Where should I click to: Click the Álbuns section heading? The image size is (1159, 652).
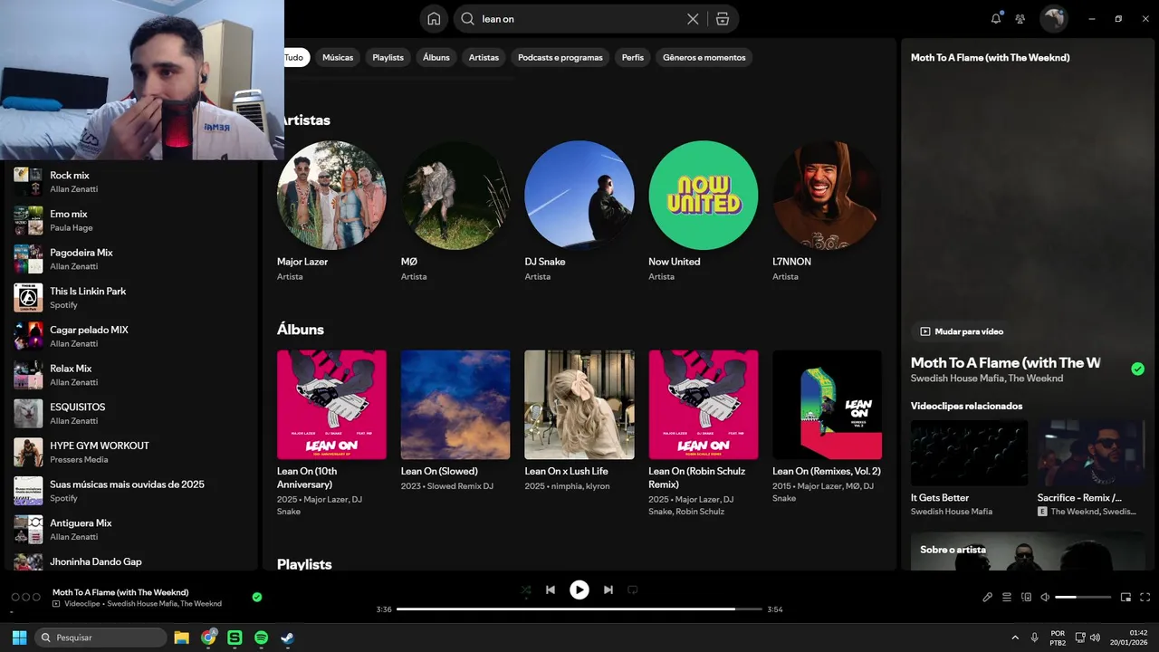coord(301,330)
